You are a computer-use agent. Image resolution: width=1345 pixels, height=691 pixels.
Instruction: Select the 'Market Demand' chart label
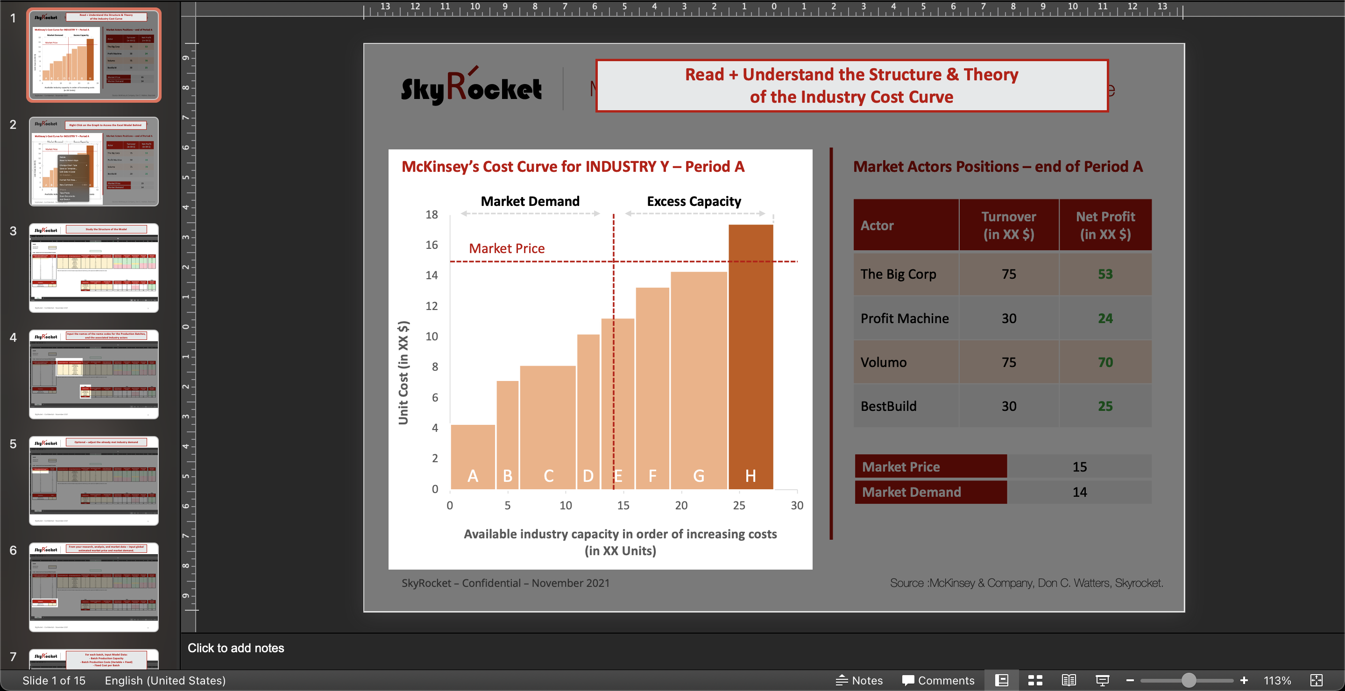click(530, 201)
